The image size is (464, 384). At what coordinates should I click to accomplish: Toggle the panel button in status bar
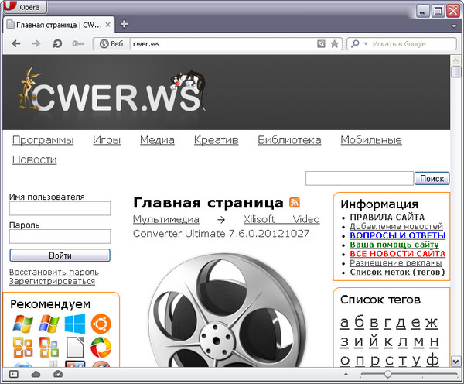pyautogui.click(x=14, y=374)
